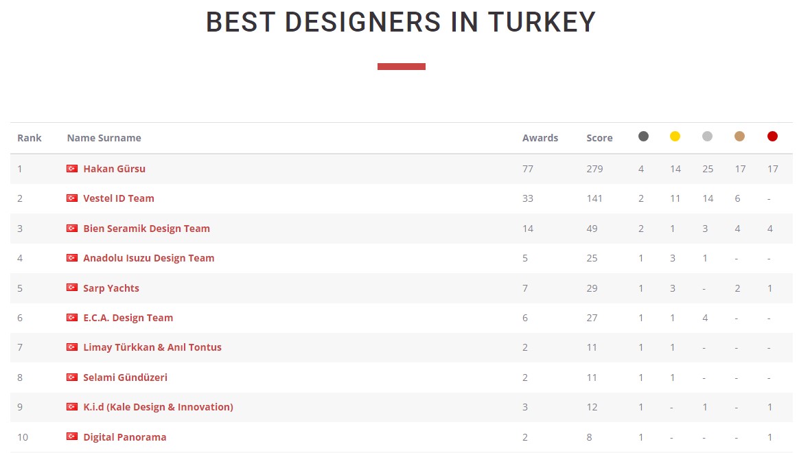810x453 pixels.
Task: Open Bien Seramik Design Team link
Action: point(146,229)
